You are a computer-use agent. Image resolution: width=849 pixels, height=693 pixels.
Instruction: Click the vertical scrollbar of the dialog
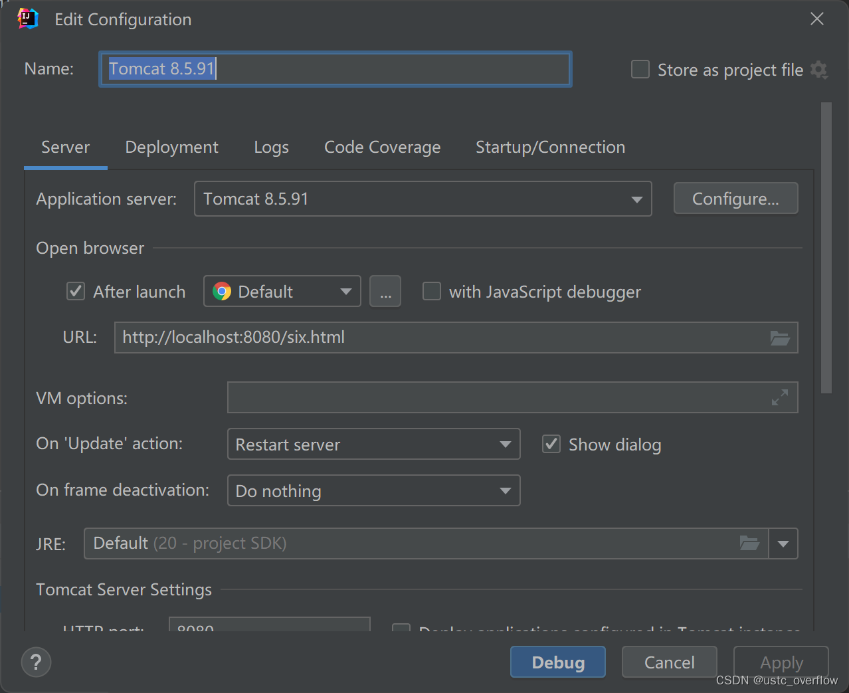pos(826,248)
